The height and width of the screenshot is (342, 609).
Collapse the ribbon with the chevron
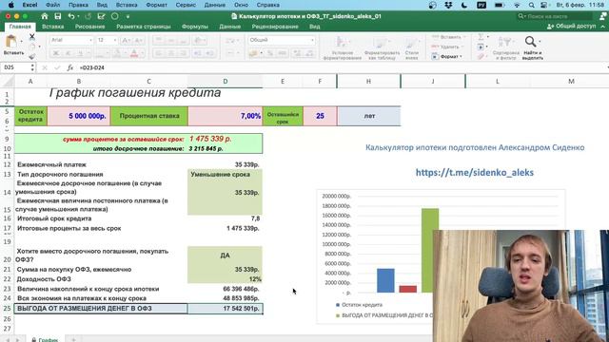pyautogui.click(x=602, y=27)
